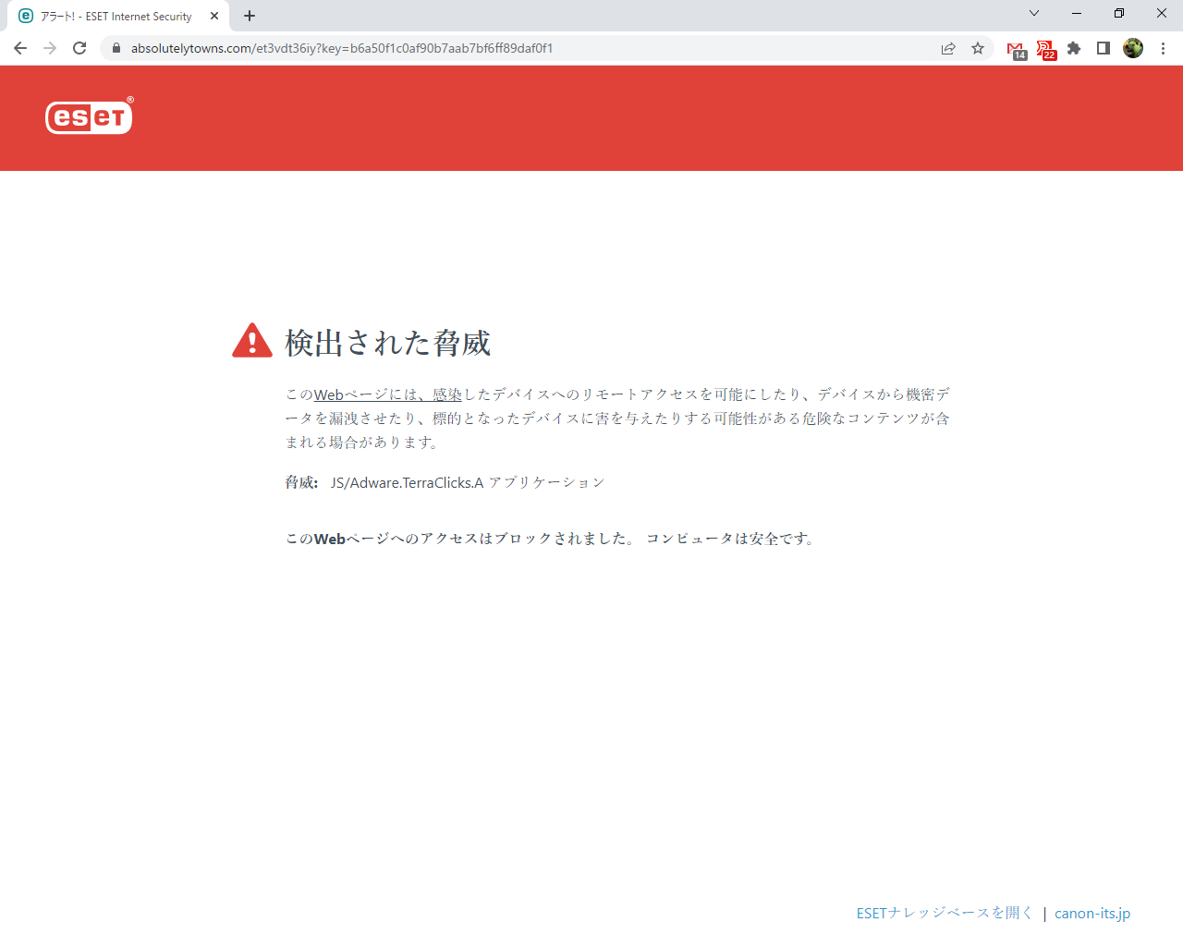Image resolution: width=1183 pixels, height=946 pixels.
Task: Click threat name JS/Adware.TerraClicks.A
Action: [x=407, y=482]
